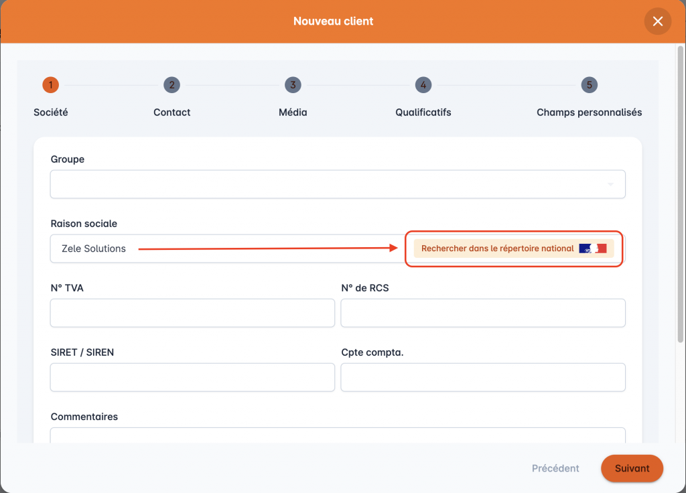Open the Média step label
The height and width of the screenshot is (493, 686).
[293, 113]
